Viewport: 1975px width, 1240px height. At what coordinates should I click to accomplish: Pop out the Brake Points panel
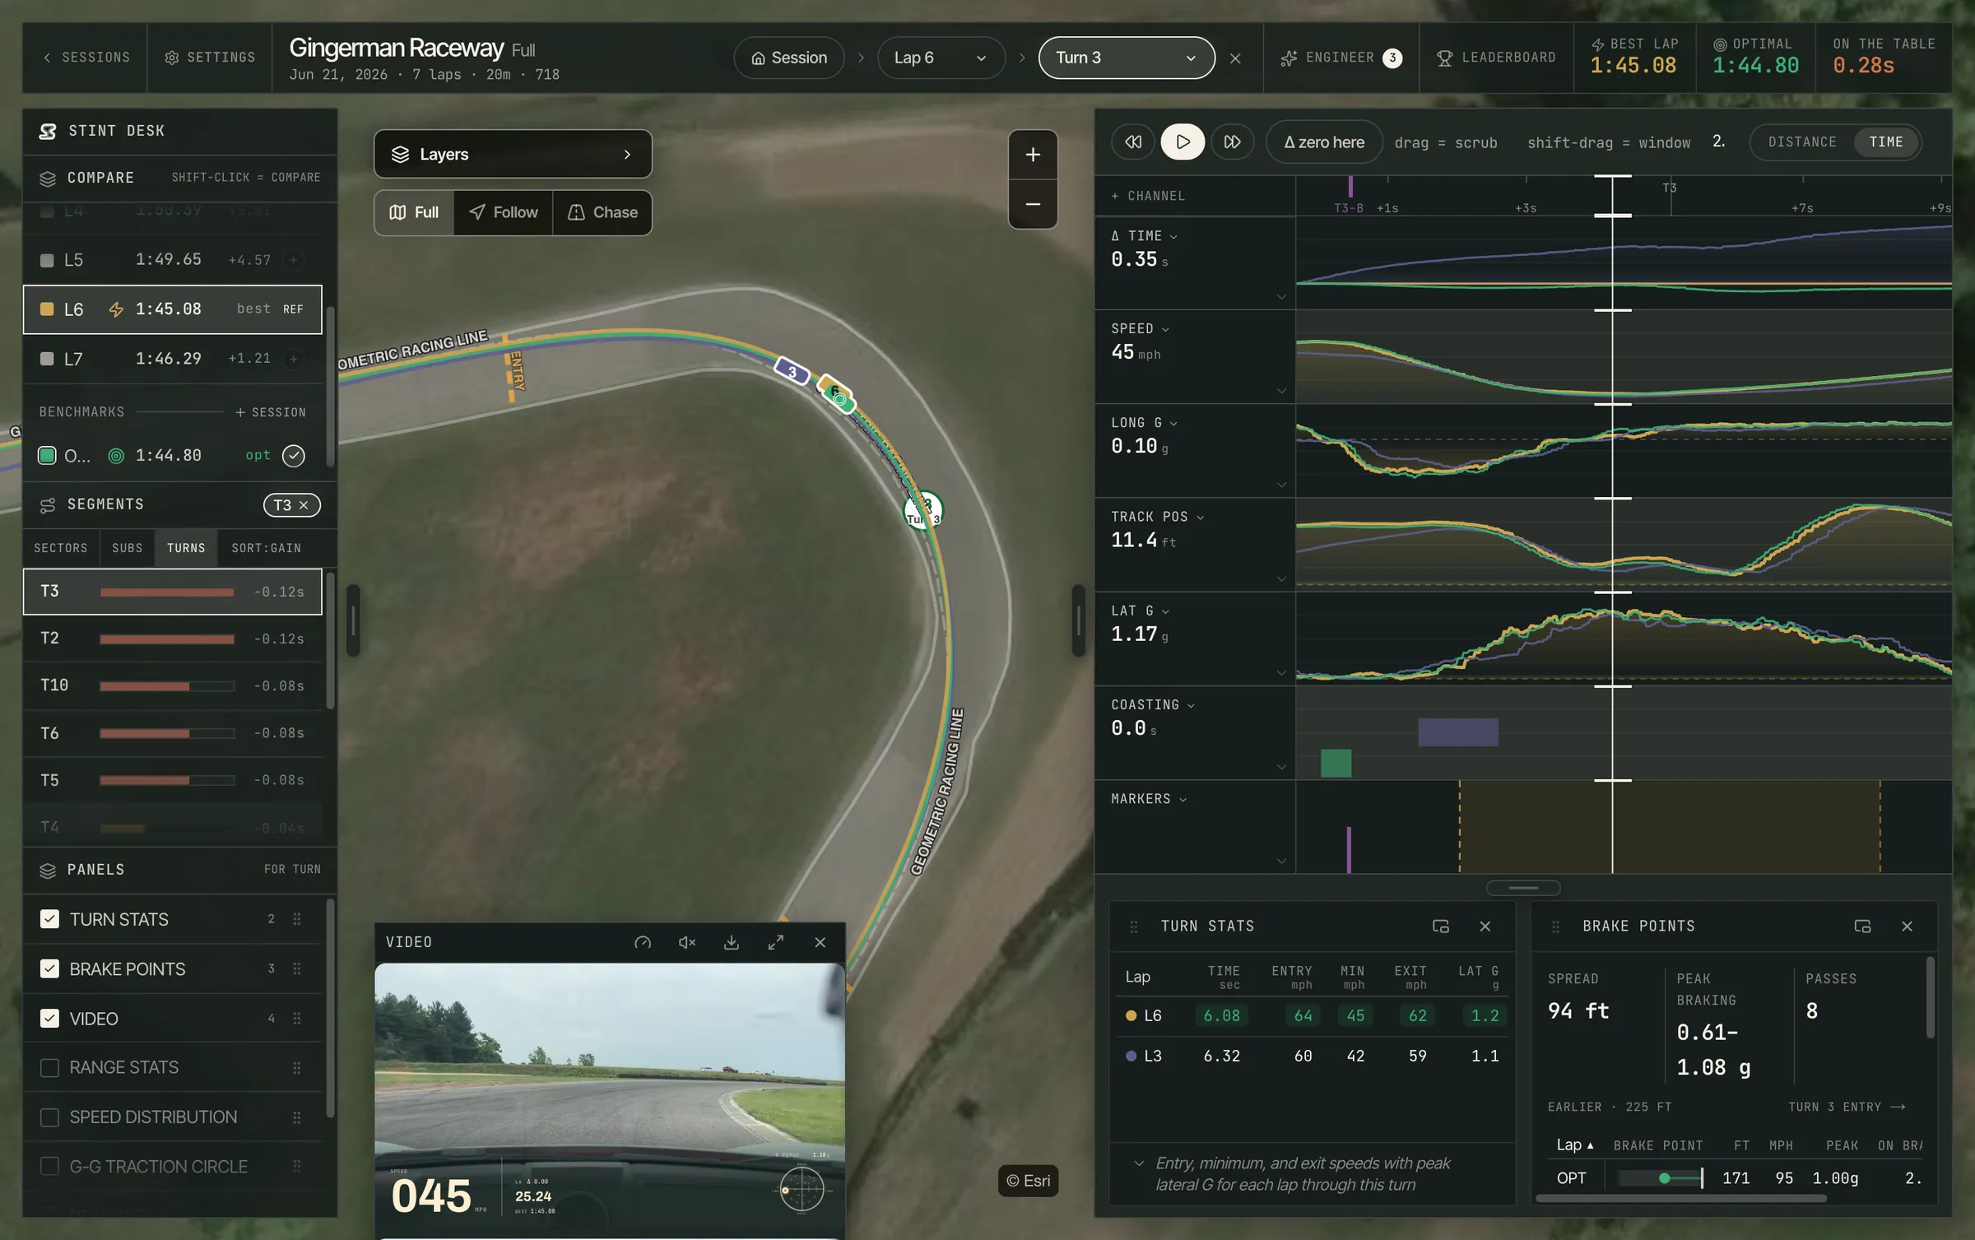click(1862, 926)
